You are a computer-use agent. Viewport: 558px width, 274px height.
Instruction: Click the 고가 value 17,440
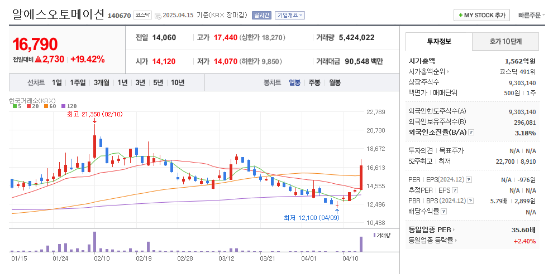point(225,38)
